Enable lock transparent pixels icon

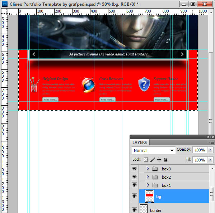146,160
